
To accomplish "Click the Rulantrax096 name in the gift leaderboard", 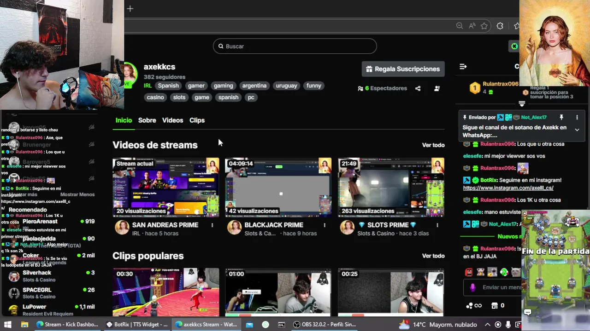I will coord(500,84).
